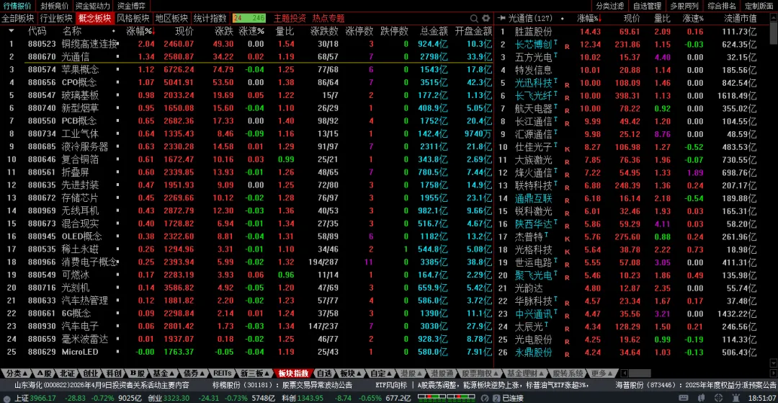This screenshot has width=778, height=403.
Task: Select the 科创 bottom tab
Action: [114, 373]
